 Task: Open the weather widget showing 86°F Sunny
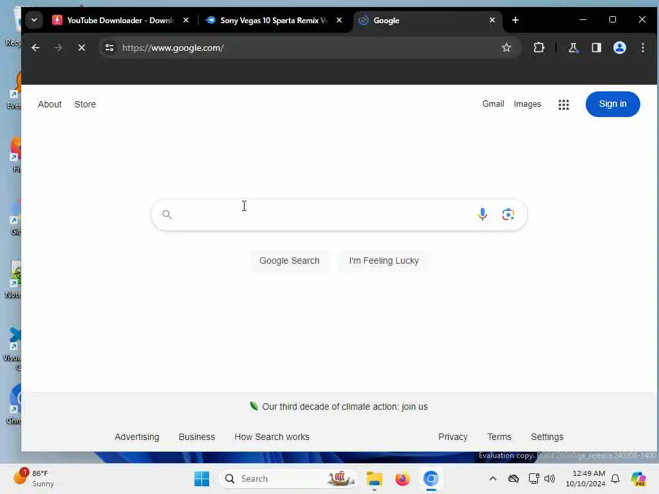tap(34, 479)
